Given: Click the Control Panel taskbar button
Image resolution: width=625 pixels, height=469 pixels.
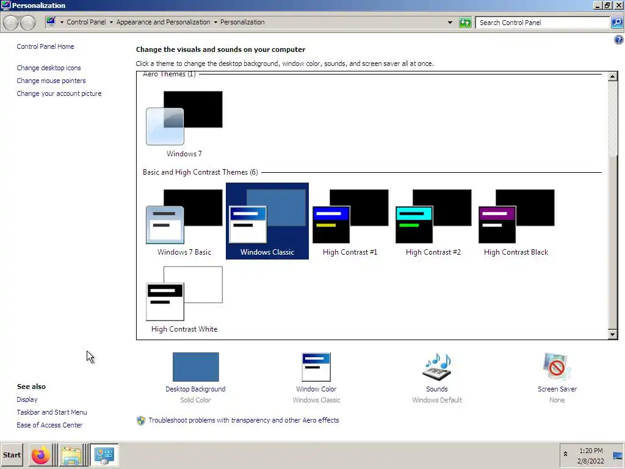Looking at the screenshot, I should point(104,455).
